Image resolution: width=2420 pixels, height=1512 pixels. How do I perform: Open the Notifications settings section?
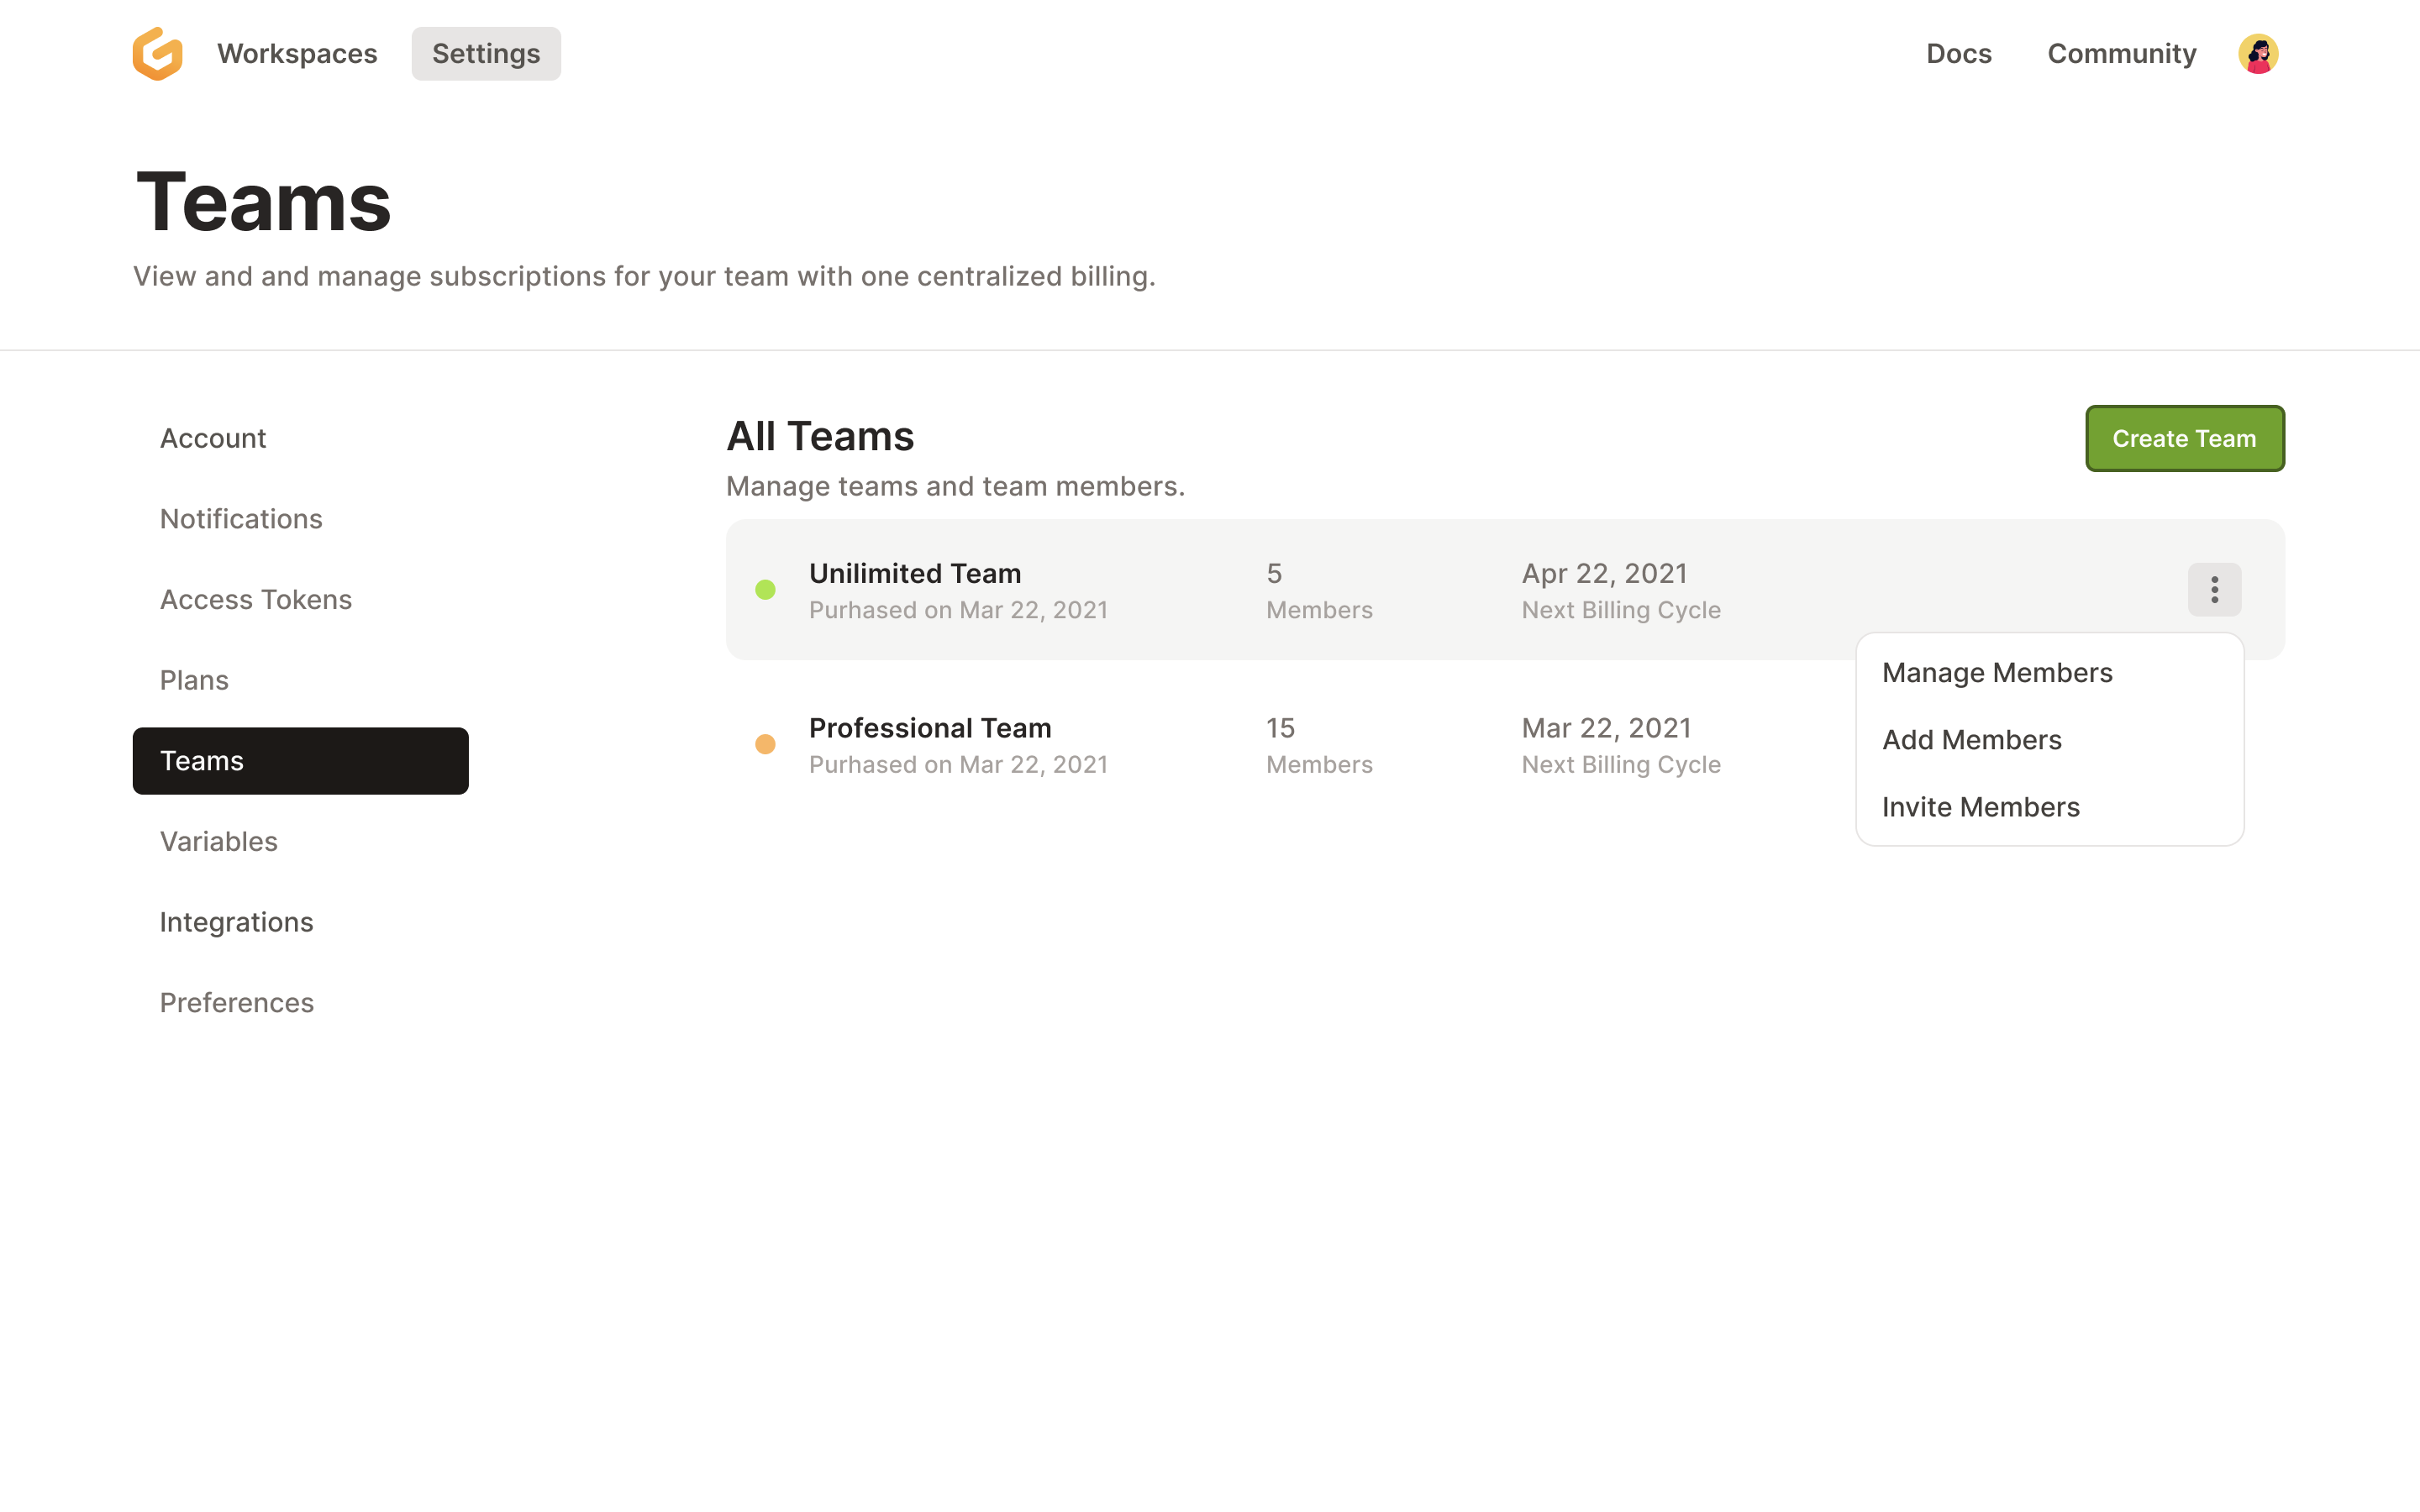pos(241,518)
